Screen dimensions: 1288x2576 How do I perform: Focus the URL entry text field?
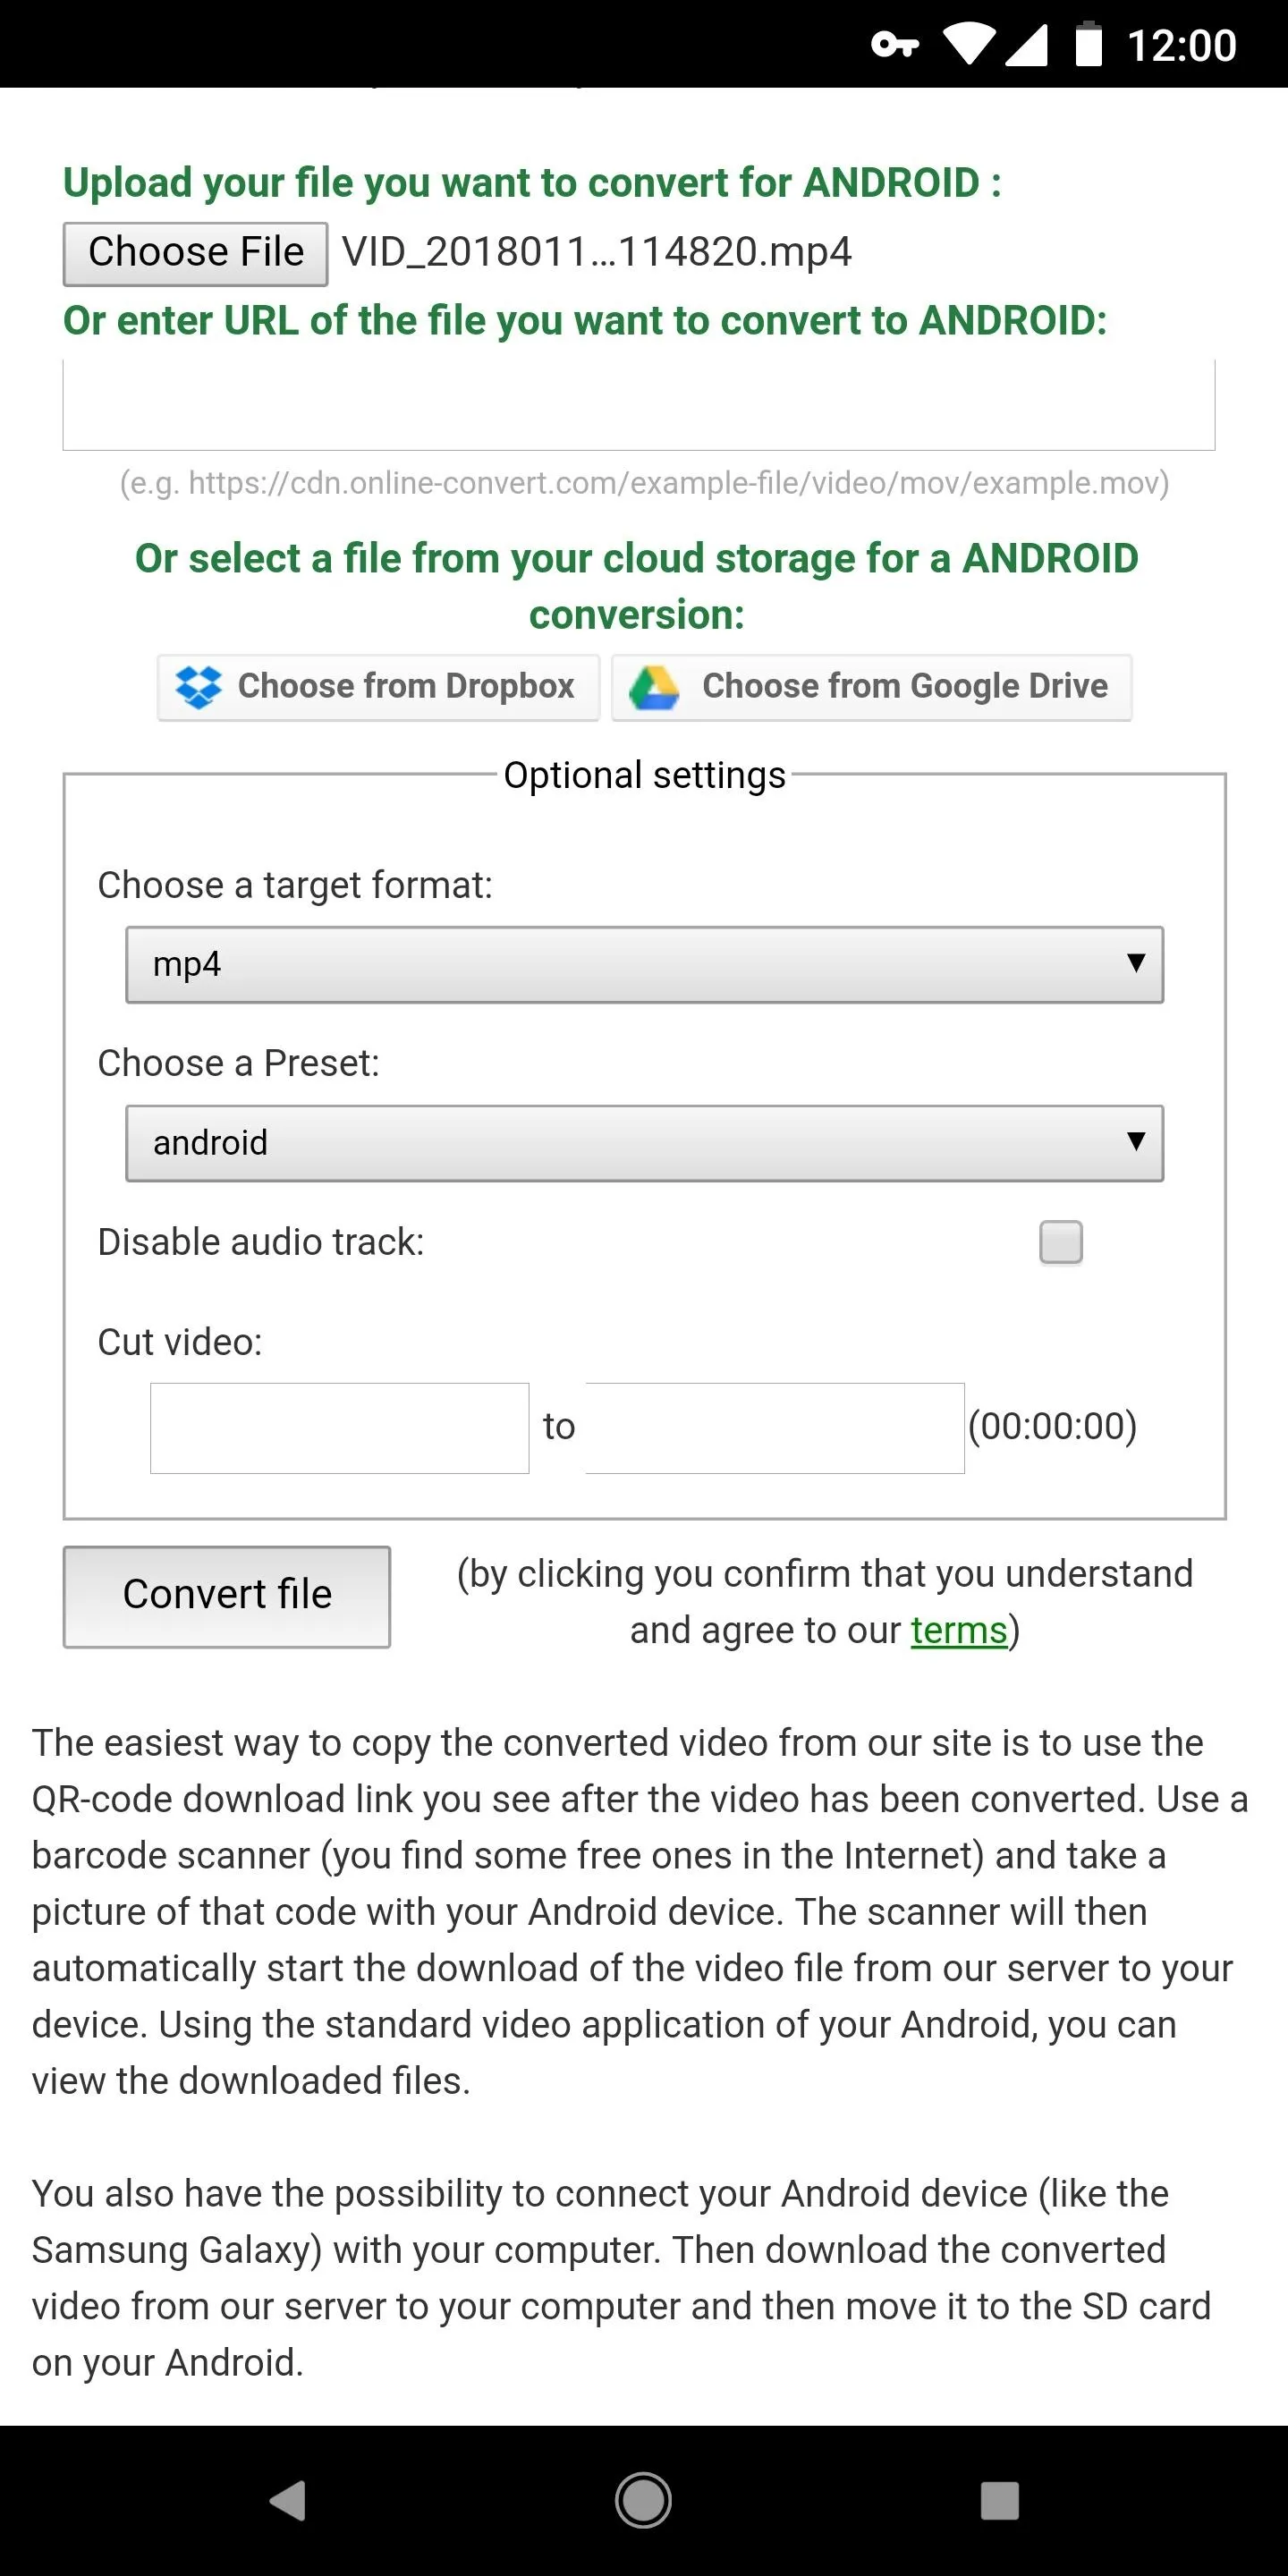pos(639,405)
